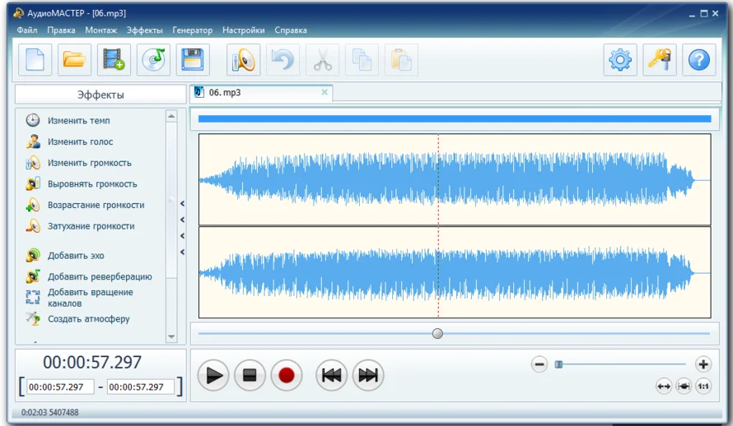Click the rip audio CD icon
The height and width of the screenshot is (426, 733).
(153, 60)
